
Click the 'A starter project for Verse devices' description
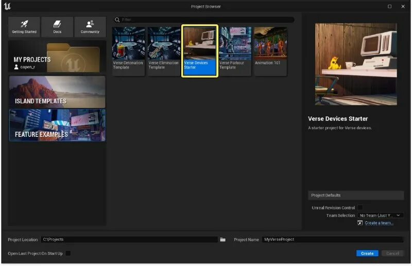tap(340, 128)
